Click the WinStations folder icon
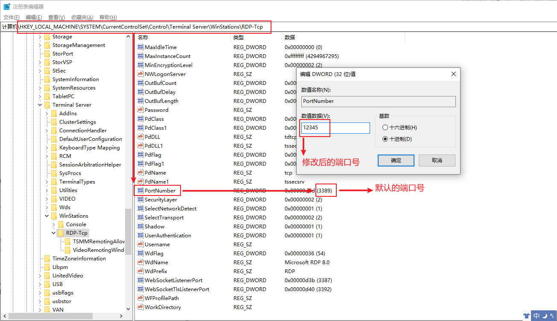 (54, 216)
